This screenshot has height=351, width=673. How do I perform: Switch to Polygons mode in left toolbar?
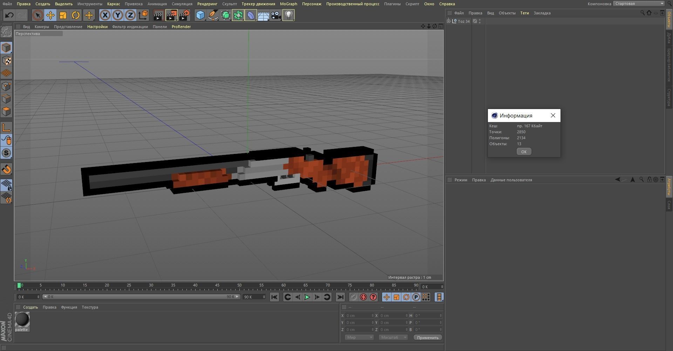tap(6, 112)
